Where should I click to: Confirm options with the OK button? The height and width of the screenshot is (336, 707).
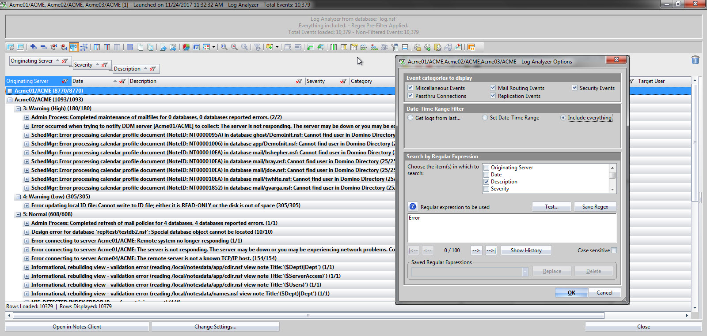point(571,292)
